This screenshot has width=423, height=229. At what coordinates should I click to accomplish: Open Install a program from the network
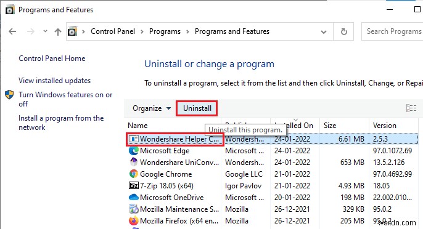[x=61, y=123]
